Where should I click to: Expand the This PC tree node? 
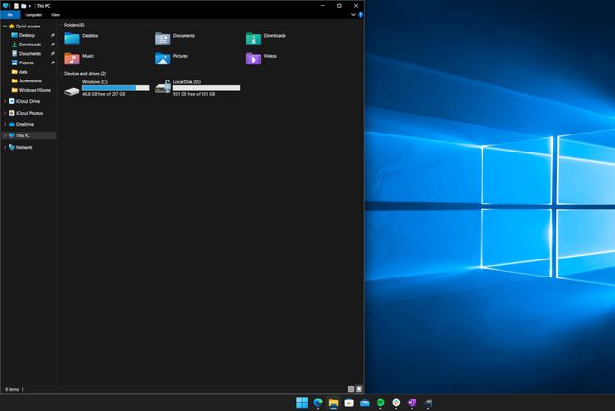5,135
